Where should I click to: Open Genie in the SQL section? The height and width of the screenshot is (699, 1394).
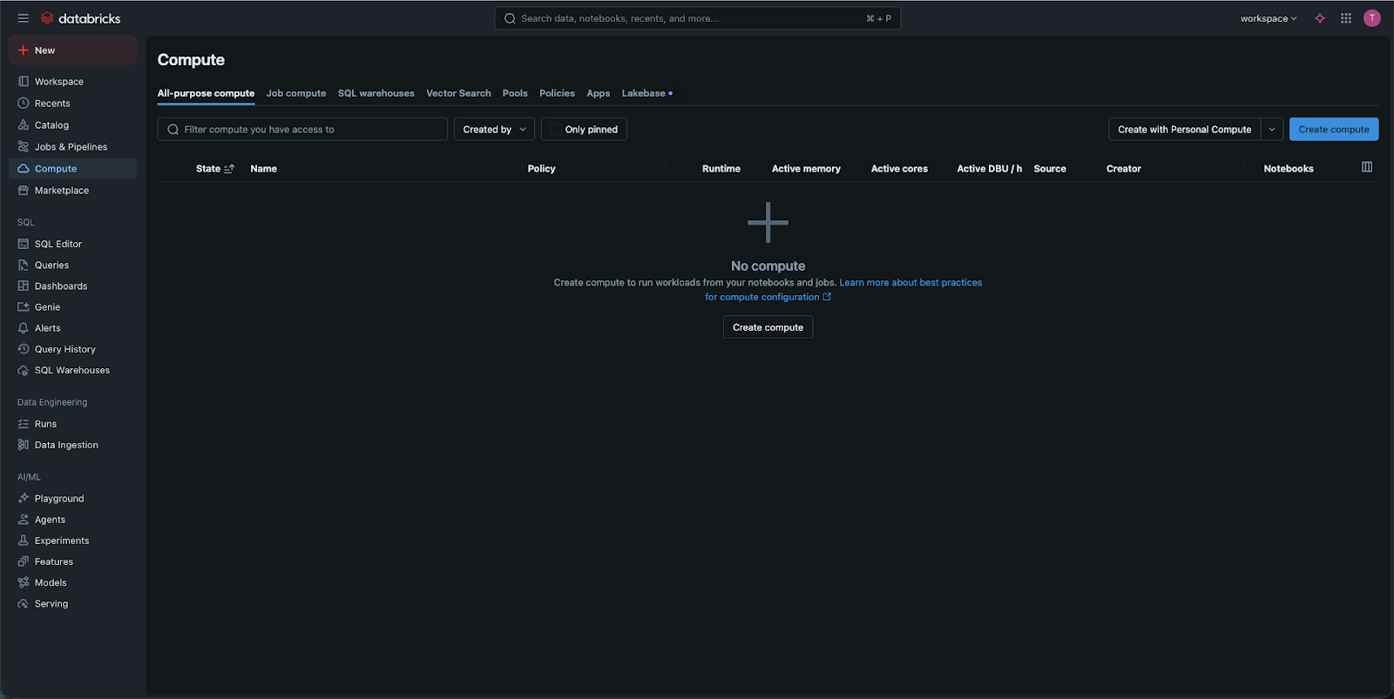pyautogui.click(x=47, y=307)
